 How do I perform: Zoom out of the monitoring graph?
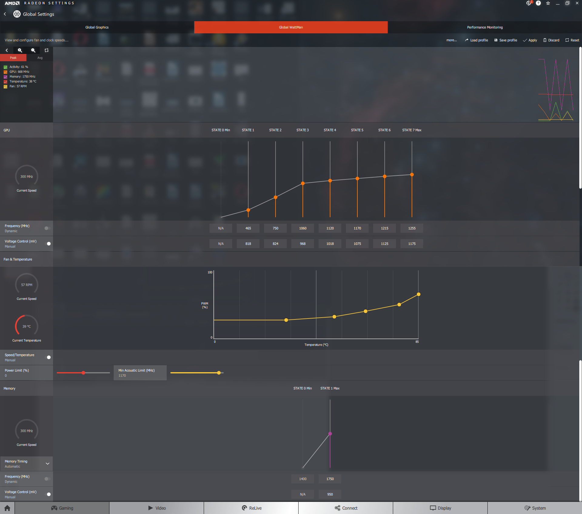pyautogui.click(x=33, y=50)
